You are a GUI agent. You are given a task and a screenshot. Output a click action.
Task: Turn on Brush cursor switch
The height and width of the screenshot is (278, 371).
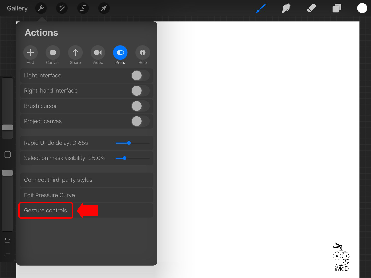tap(140, 106)
